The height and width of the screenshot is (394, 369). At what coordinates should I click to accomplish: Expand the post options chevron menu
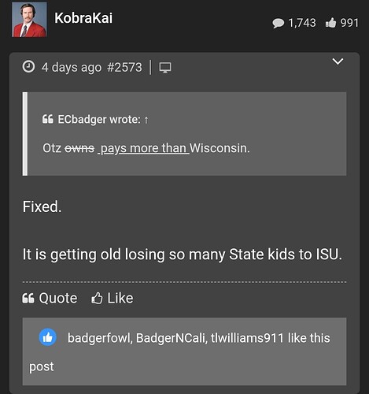(x=338, y=61)
